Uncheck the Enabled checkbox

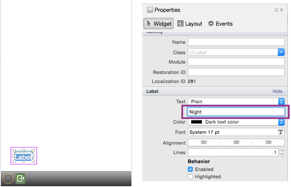(x=190, y=170)
